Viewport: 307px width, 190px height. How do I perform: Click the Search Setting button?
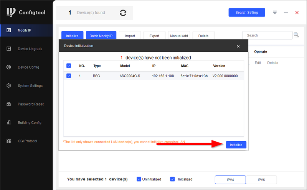pyautogui.click(x=247, y=13)
